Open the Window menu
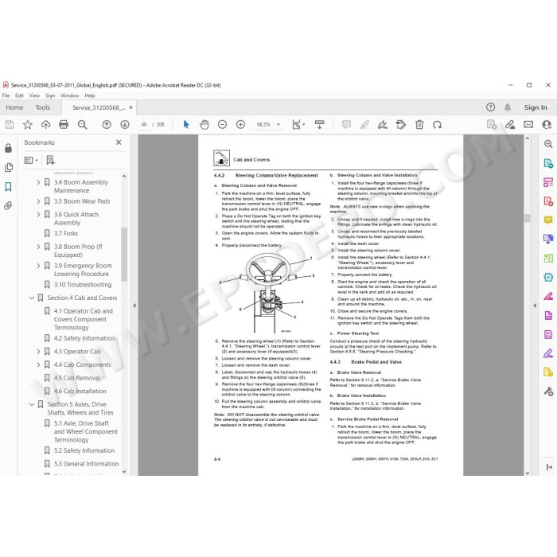The height and width of the screenshot is (557, 557). coord(70,95)
